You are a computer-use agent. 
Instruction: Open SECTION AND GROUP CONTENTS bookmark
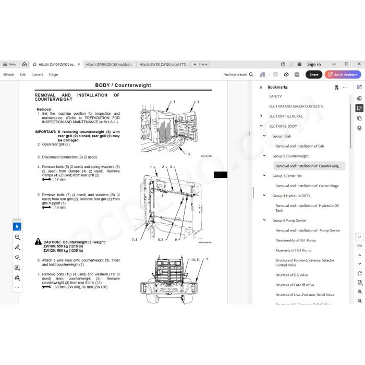point(296,106)
